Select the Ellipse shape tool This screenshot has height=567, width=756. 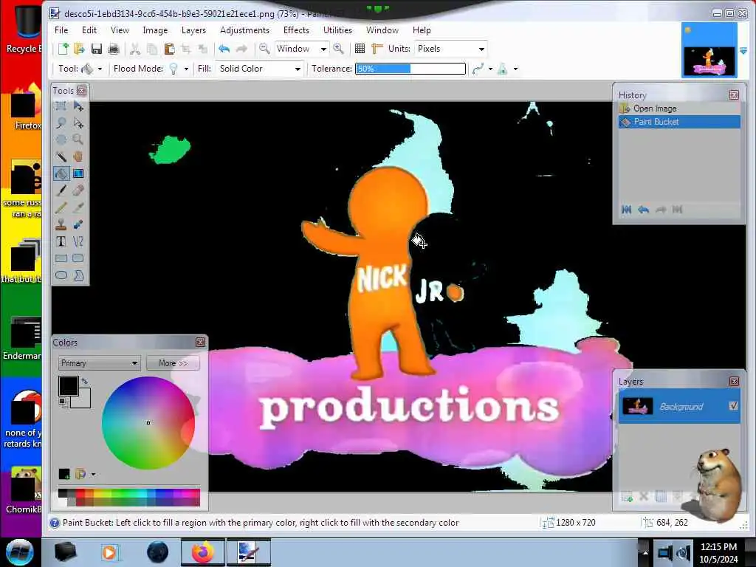tap(61, 275)
